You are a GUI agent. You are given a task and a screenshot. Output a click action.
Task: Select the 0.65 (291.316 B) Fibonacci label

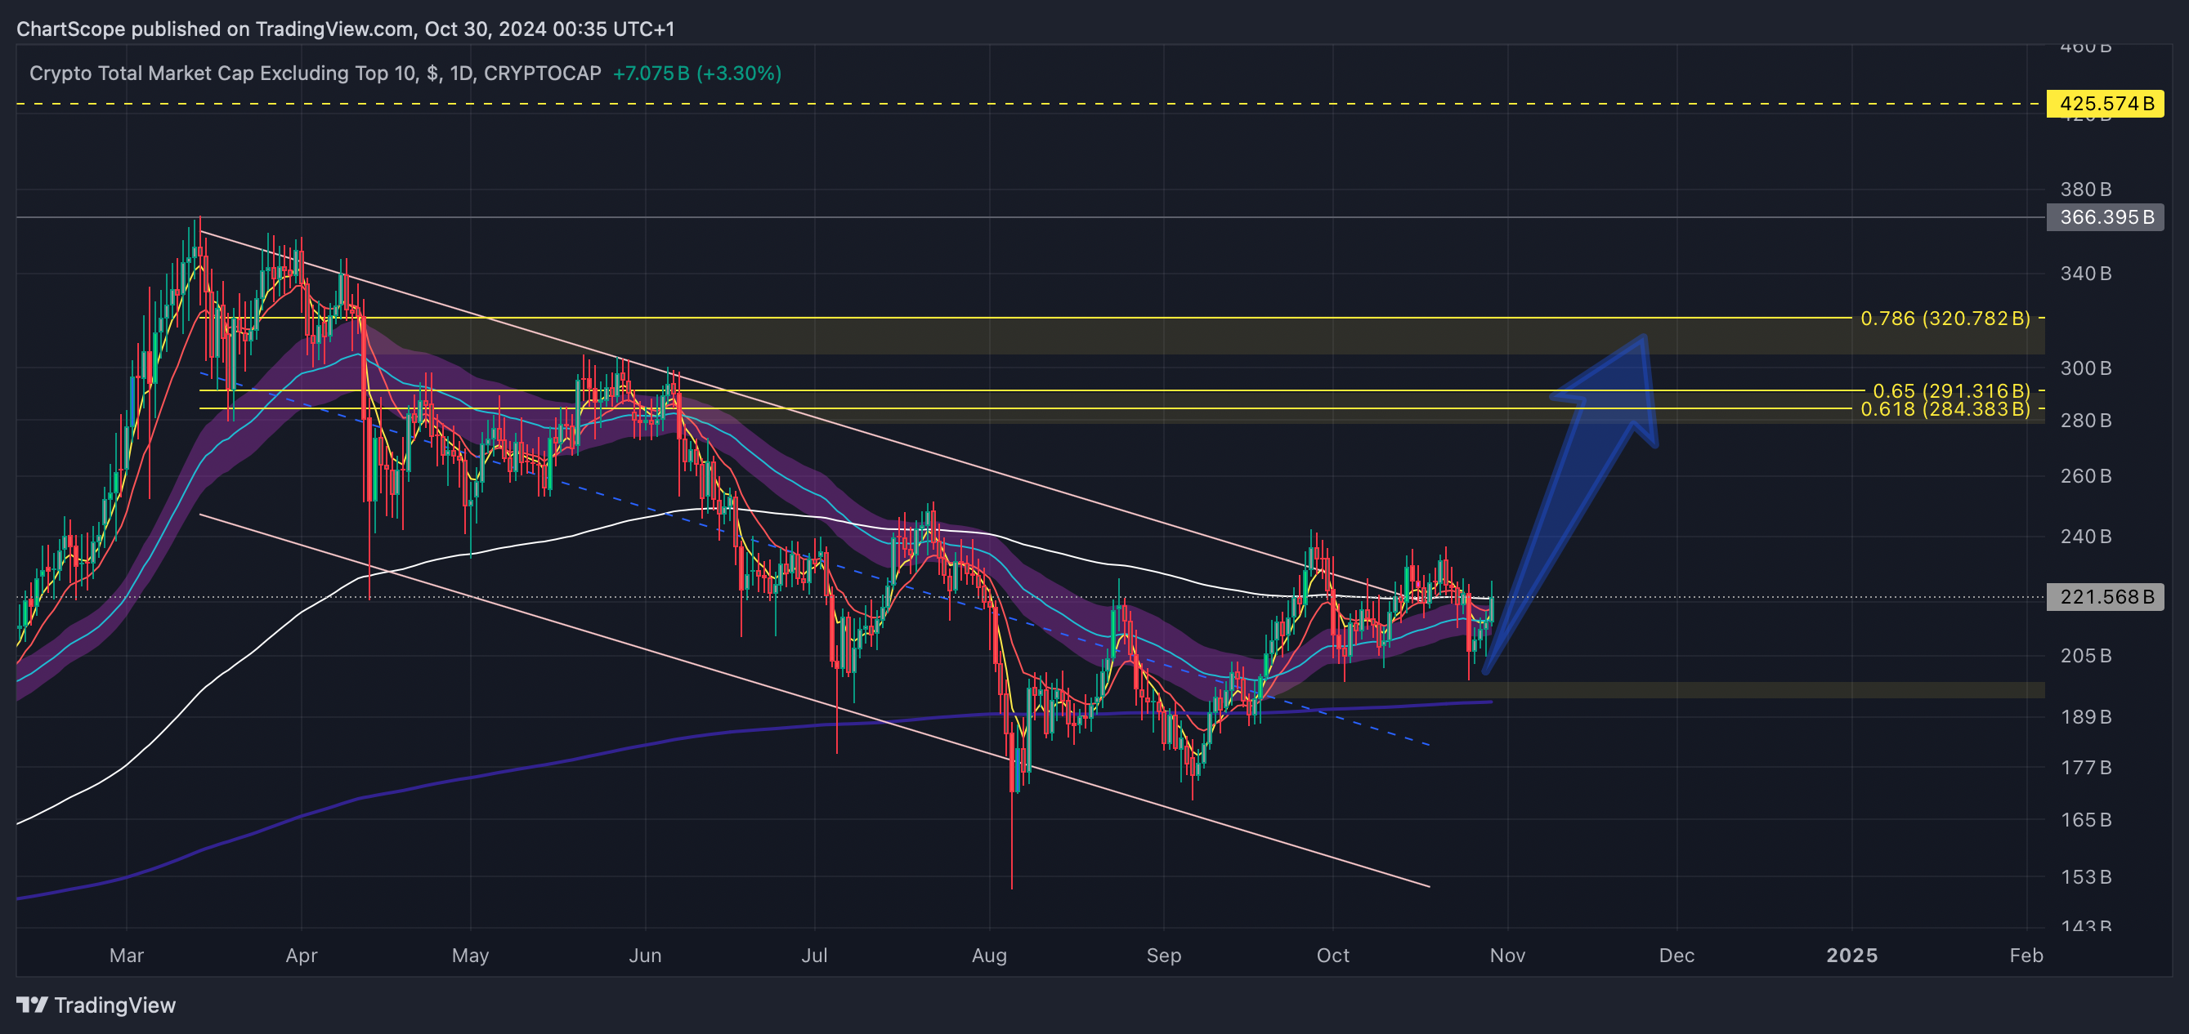(x=1950, y=390)
